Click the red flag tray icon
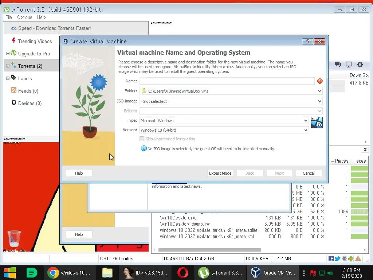Screen dimensions: 373x280 313,273
